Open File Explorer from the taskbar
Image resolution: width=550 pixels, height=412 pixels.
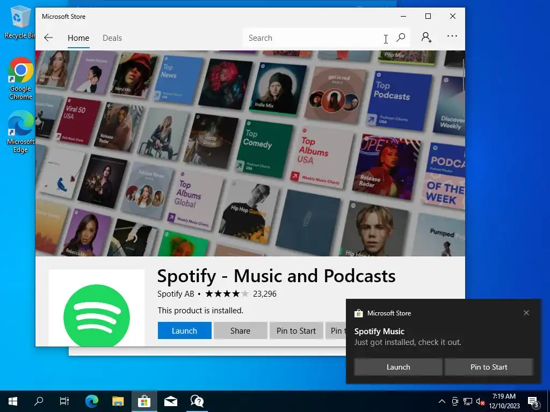[118, 401]
